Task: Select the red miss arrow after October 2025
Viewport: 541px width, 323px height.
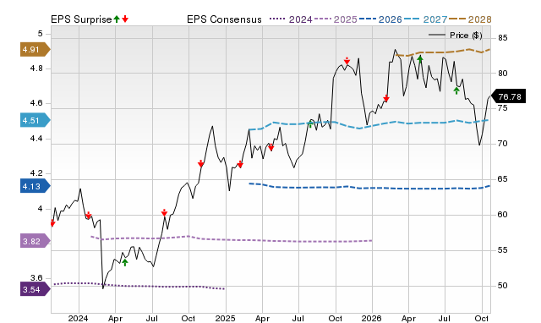Action: [347, 61]
